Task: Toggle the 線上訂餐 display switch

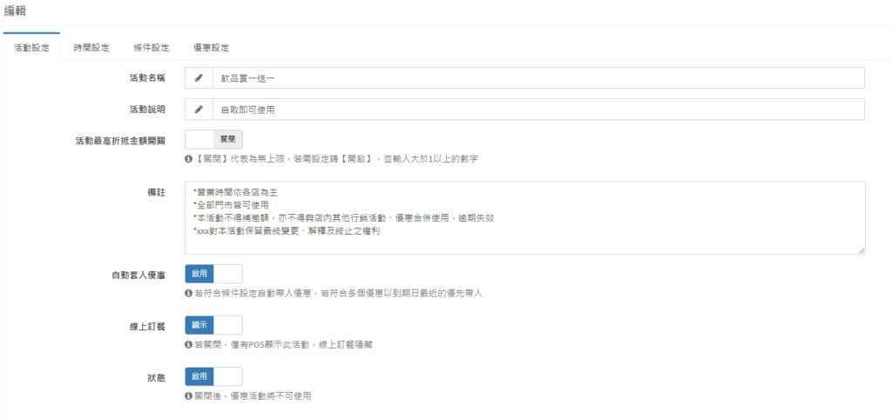Action: [x=213, y=325]
